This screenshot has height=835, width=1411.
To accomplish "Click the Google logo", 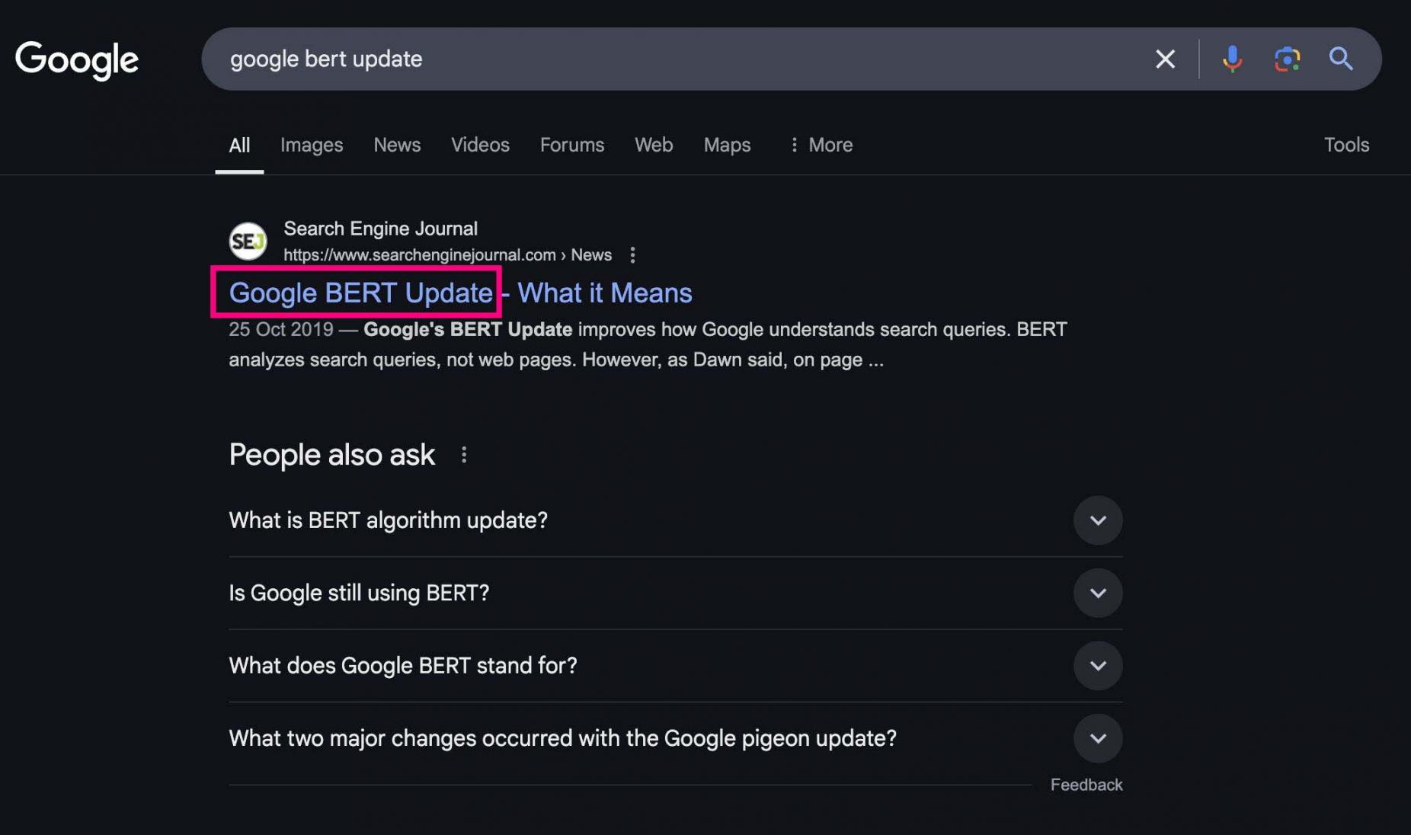I will point(77,60).
